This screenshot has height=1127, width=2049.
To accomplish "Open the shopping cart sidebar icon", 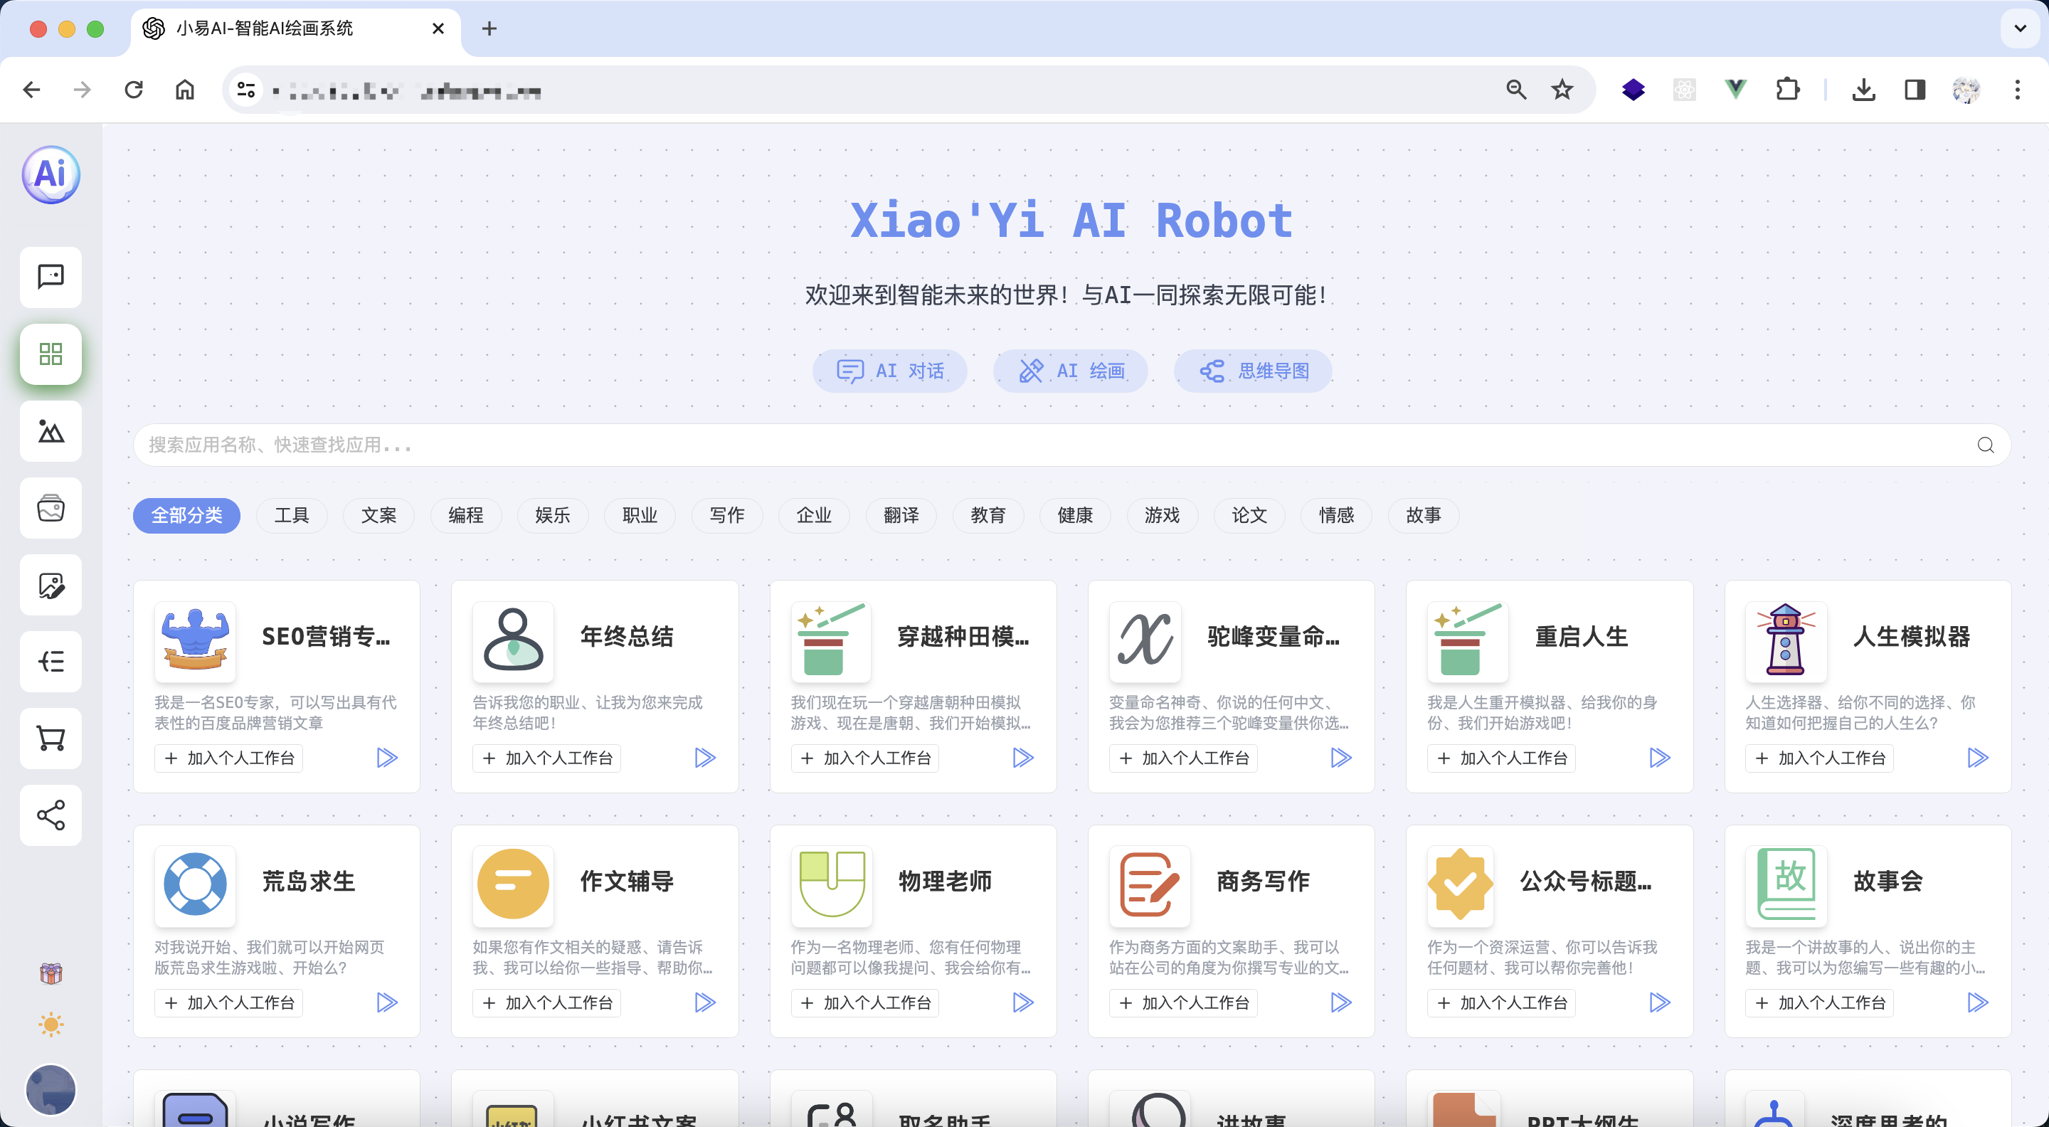I will click(51, 739).
